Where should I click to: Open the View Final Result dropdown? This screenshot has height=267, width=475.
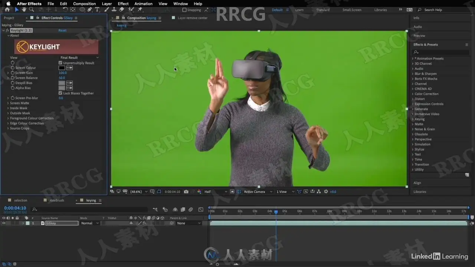(79, 57)
